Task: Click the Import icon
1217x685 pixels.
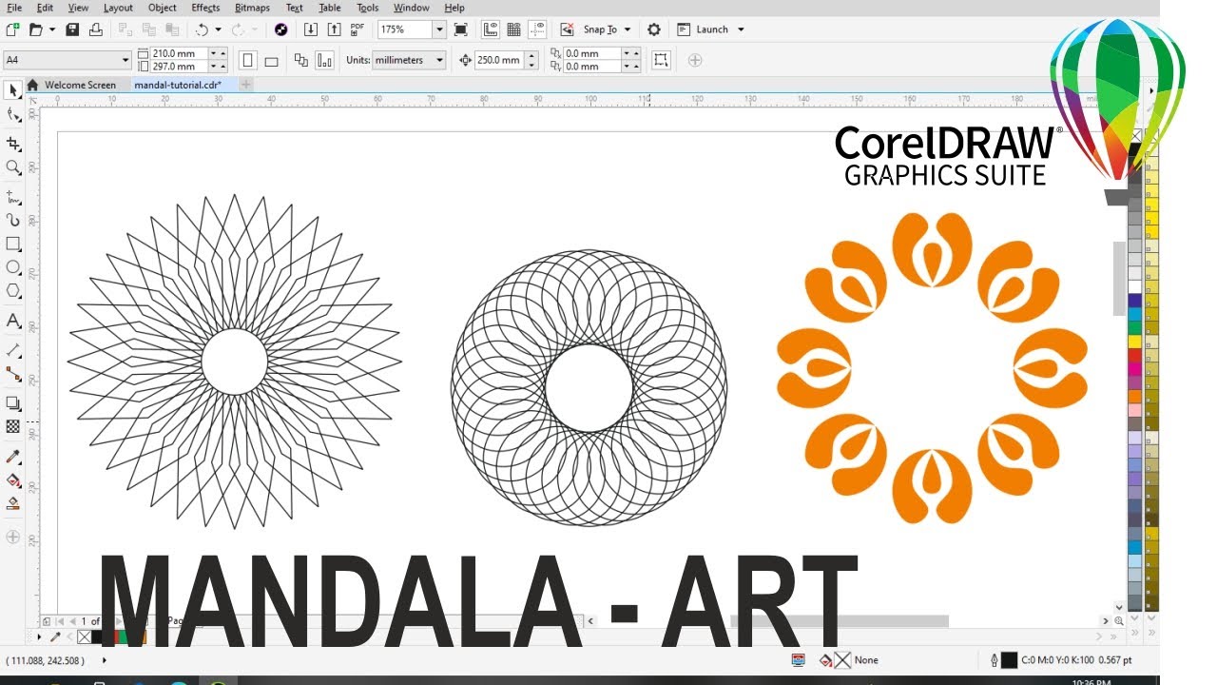Action: point(310,29)
